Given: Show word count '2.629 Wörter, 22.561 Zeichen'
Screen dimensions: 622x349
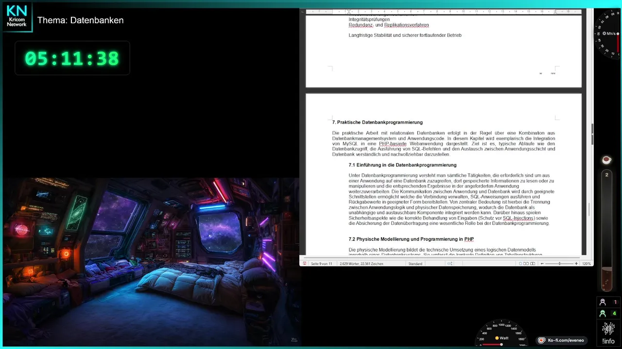Looking at the screenshot, I should tap(362, 264).
